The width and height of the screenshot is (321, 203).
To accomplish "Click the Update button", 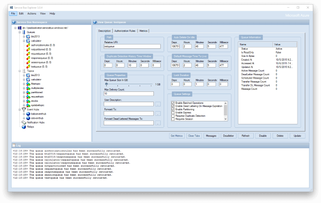I will (297, 136).
